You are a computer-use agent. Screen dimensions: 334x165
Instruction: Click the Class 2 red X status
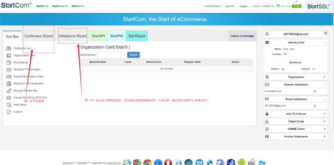(x=314, y=69)
